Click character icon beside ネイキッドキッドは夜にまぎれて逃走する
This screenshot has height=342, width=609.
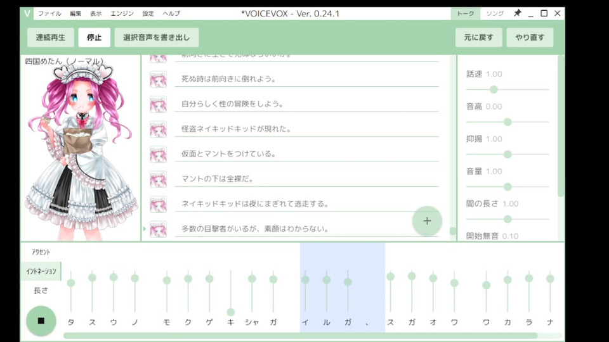coord(158,204)
